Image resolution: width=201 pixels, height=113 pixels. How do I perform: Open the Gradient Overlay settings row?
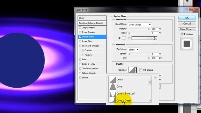92,68
